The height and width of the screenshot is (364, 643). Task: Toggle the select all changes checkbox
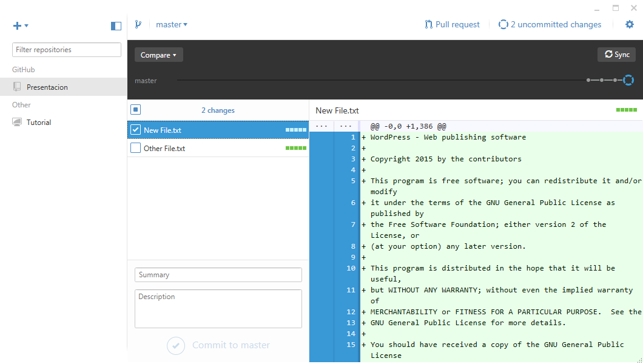click(135, 109)
